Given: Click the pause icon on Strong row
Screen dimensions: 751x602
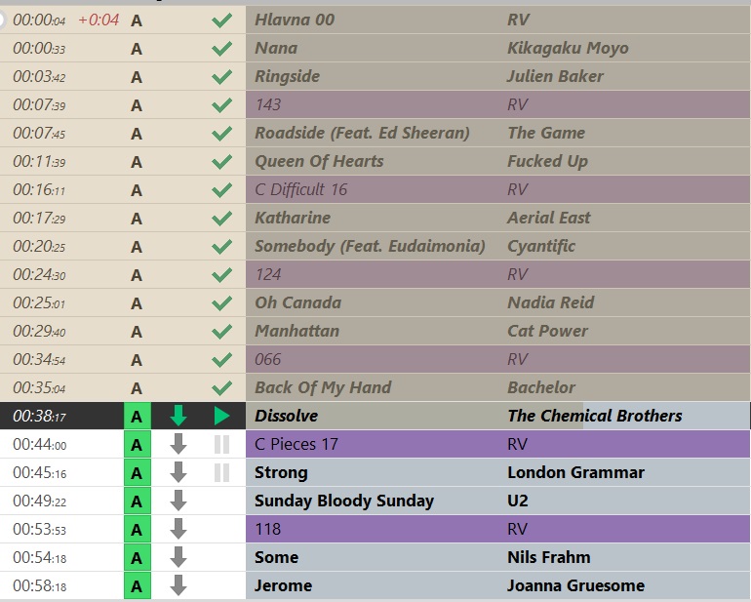Looking at the screenshot, I should 221,472.
